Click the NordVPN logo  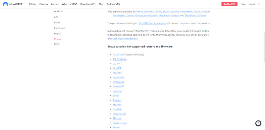click(x=13, y=4)
